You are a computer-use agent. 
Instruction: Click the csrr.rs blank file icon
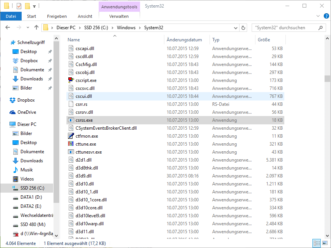click(x=71, y=104)
